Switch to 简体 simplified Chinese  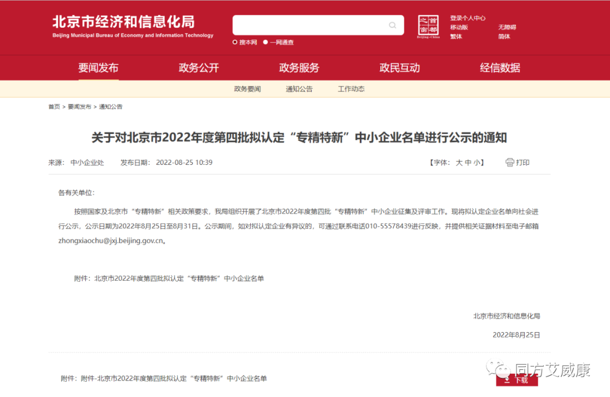504,37
